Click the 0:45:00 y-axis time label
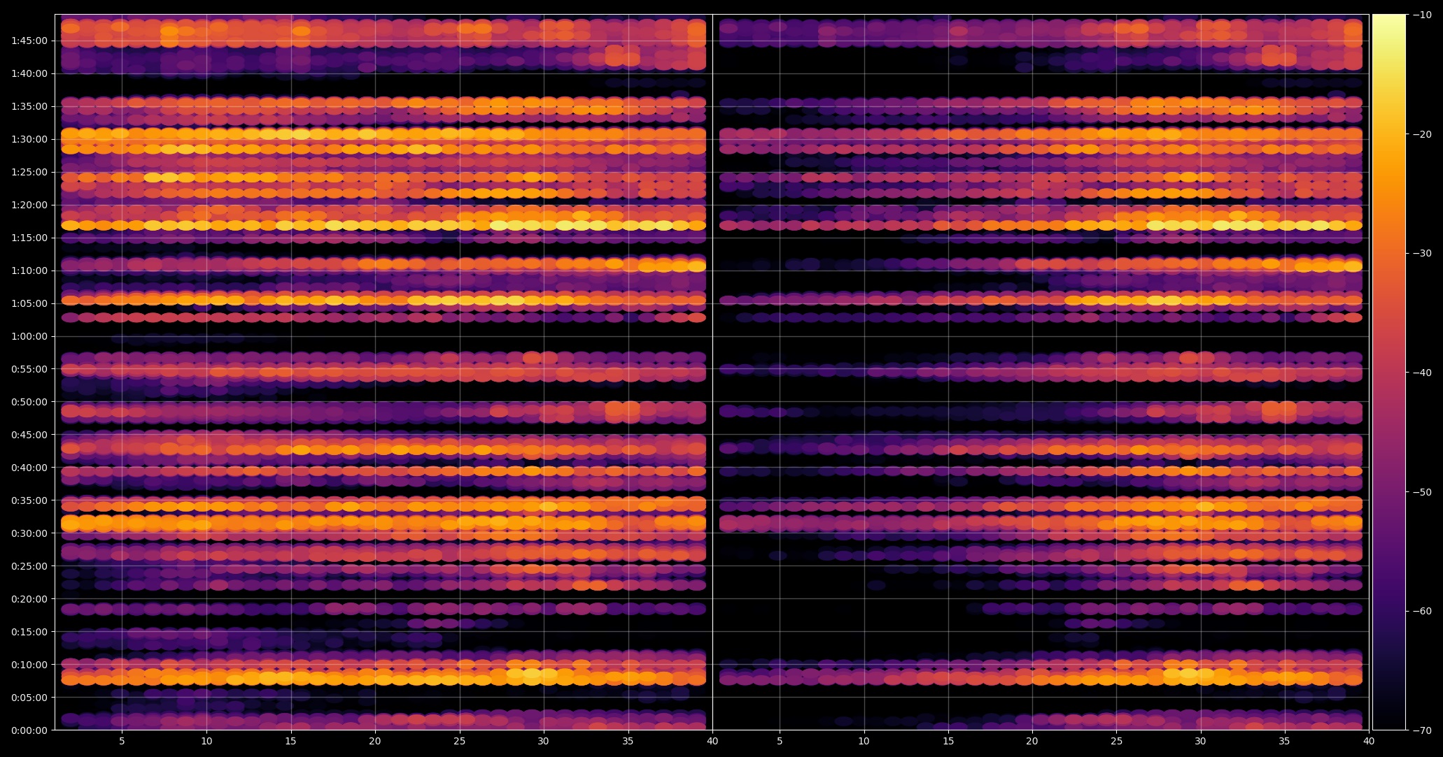 [29, 435]
